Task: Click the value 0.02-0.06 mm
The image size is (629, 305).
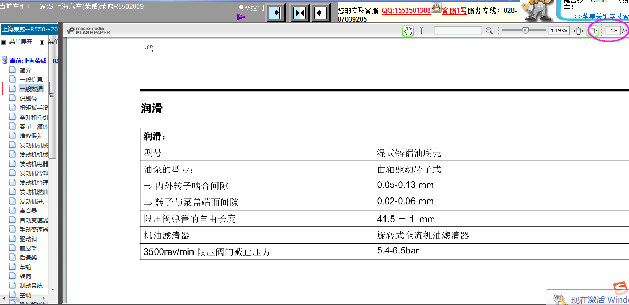Action: 405,201
